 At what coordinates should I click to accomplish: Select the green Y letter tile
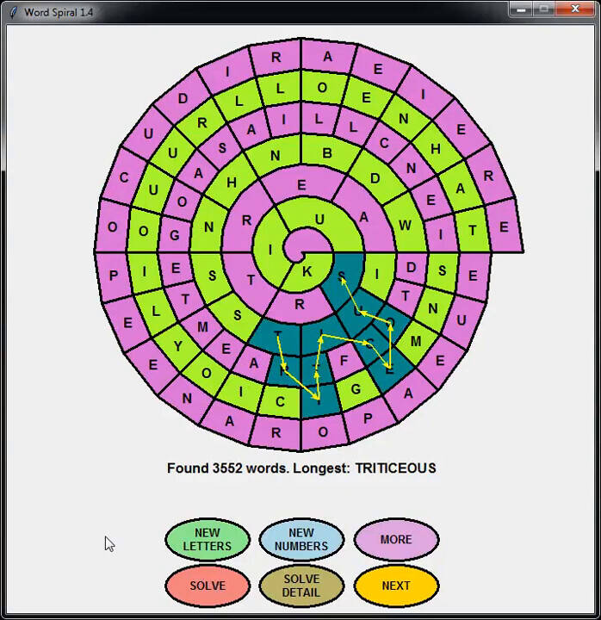click(x=180, y=347)
